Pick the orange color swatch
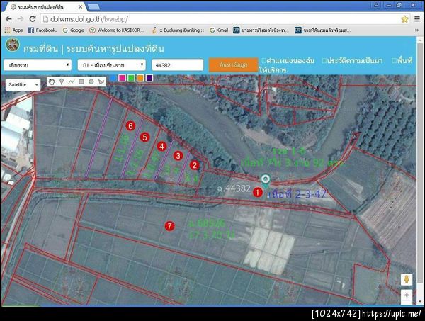The height and width of the screenshot is (321, 425). pyautogui.click(x=140, y=78)
